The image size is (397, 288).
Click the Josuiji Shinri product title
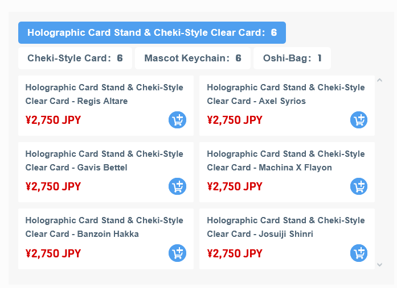click(x=286, y=227)
